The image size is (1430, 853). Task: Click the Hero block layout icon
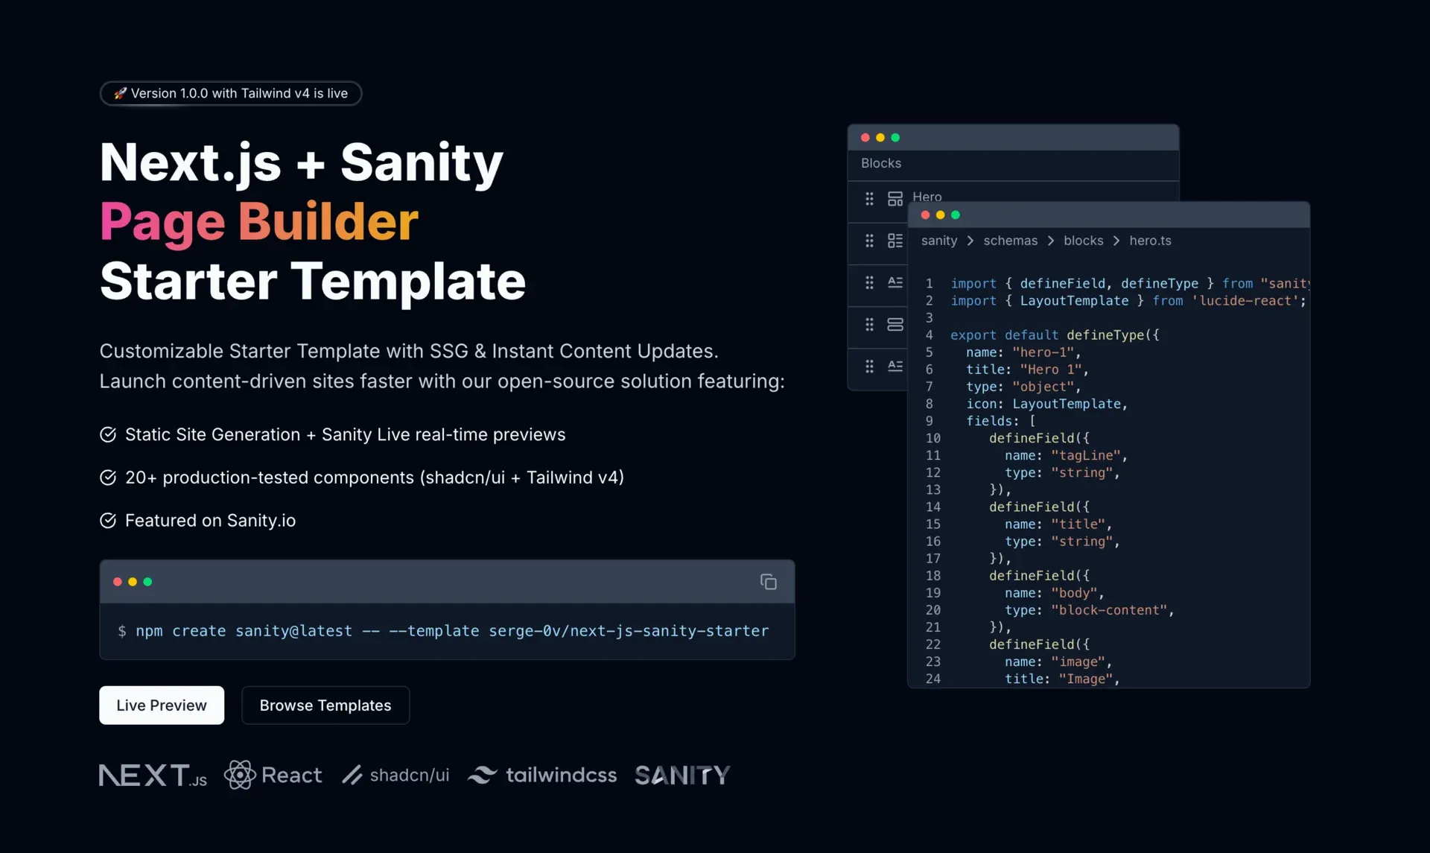894,199
